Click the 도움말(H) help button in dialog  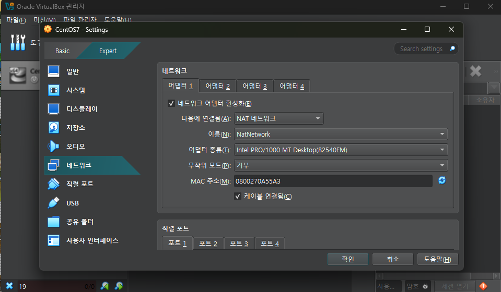coord(437,259)
